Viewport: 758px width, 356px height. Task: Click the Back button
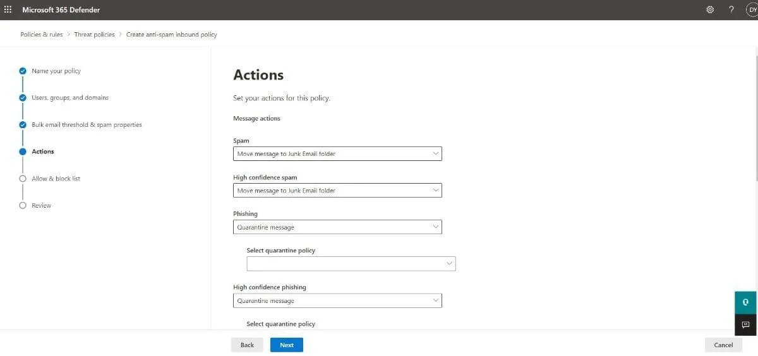tap(247, 345)
